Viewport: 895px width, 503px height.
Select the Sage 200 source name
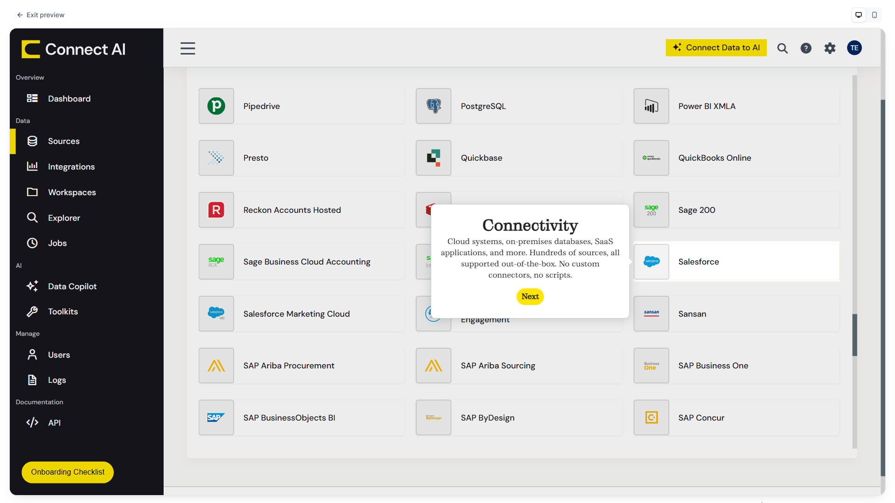coord(696,210)
